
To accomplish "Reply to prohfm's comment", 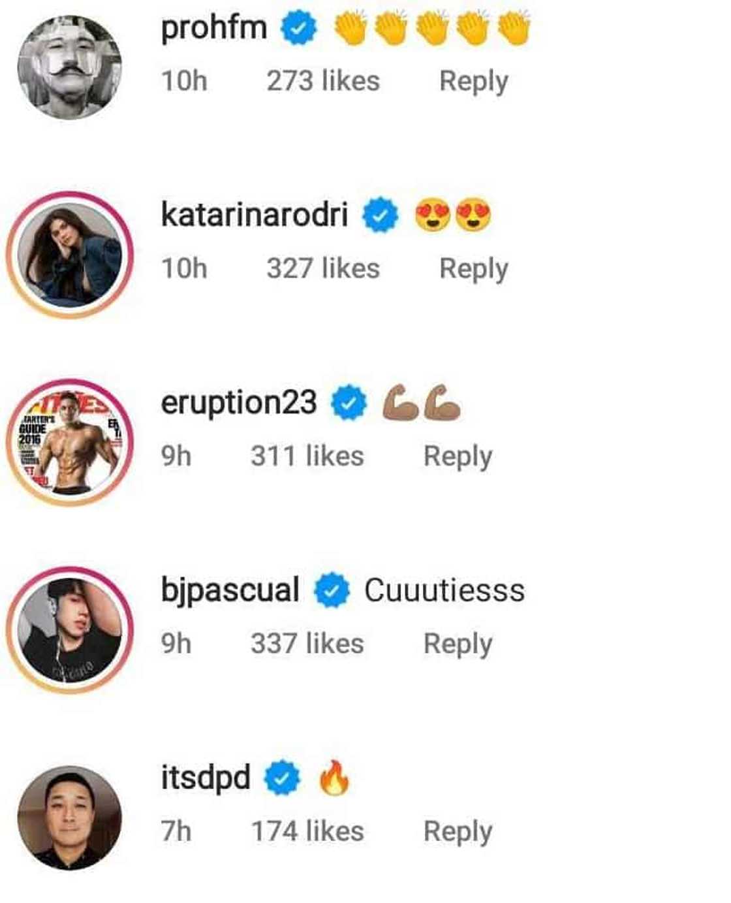I will point(474,80).
